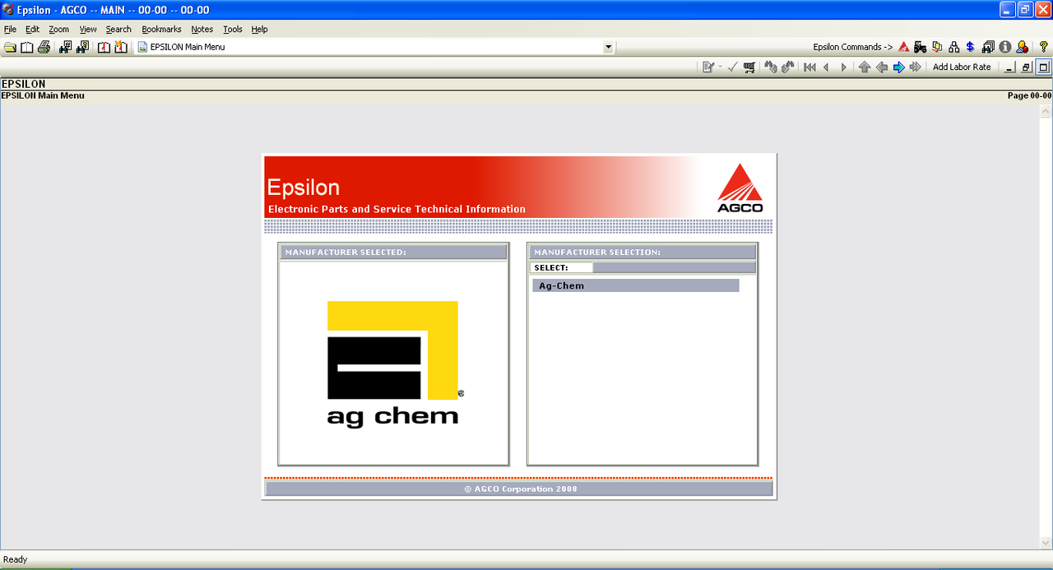Click the open book icon

(27, 47)
